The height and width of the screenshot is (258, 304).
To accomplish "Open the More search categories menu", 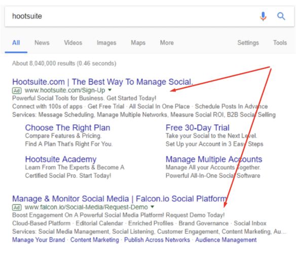I will click(167, 43).
